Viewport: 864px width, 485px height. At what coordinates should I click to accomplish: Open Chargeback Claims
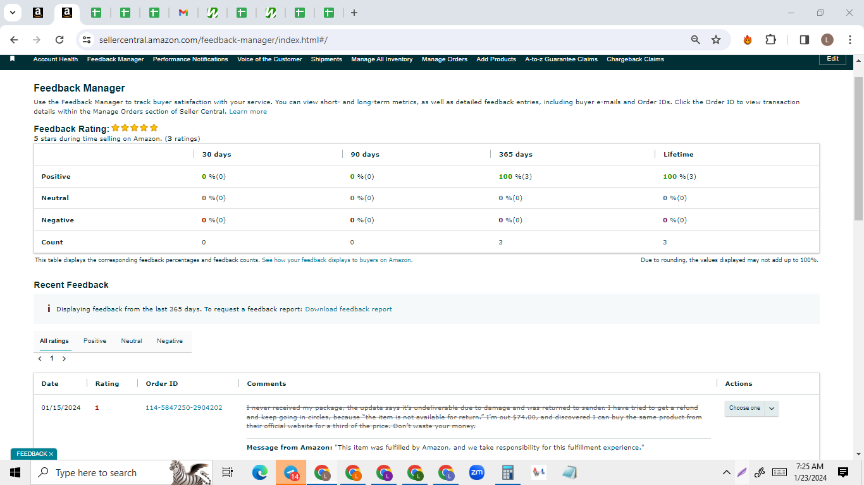point(636,59)
